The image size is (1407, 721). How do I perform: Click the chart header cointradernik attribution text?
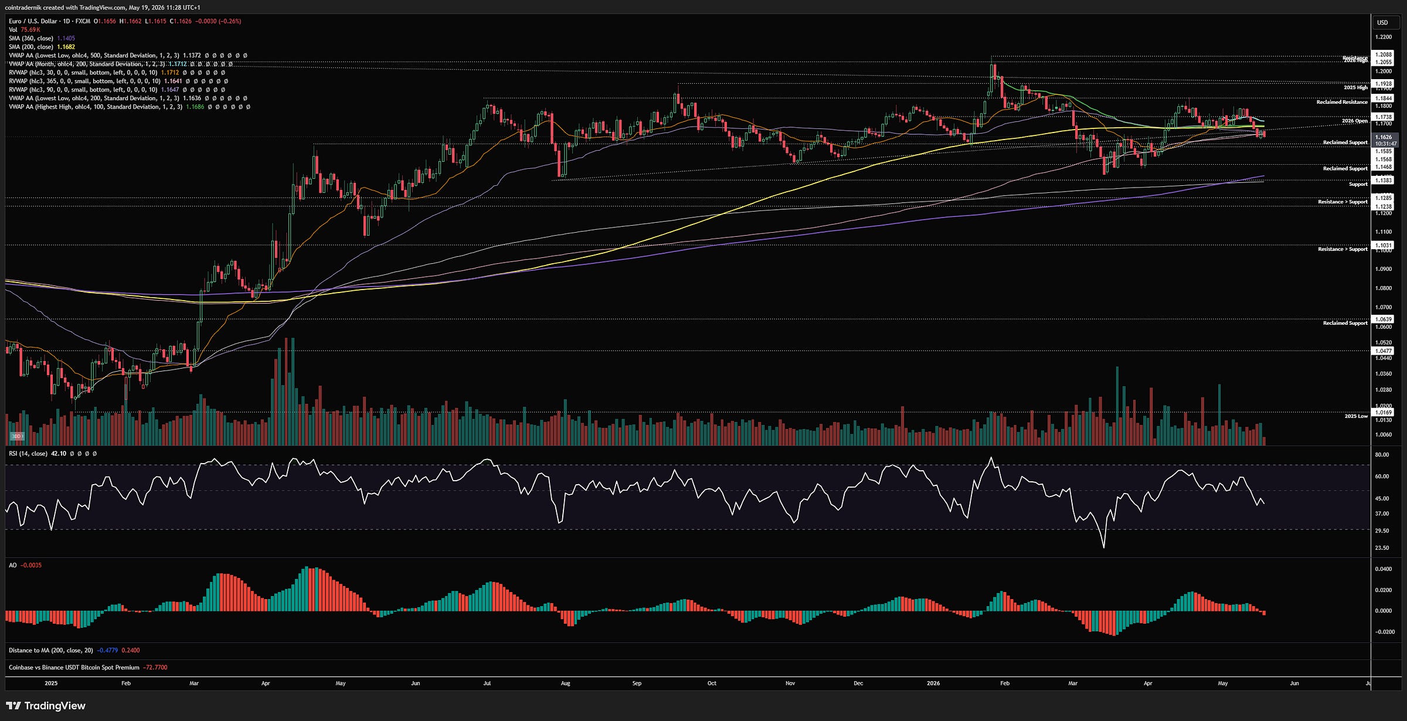coord(102,8)
